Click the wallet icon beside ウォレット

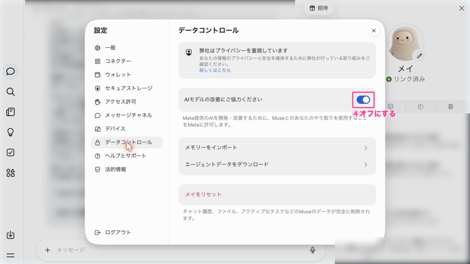click(x=98, y=75)
